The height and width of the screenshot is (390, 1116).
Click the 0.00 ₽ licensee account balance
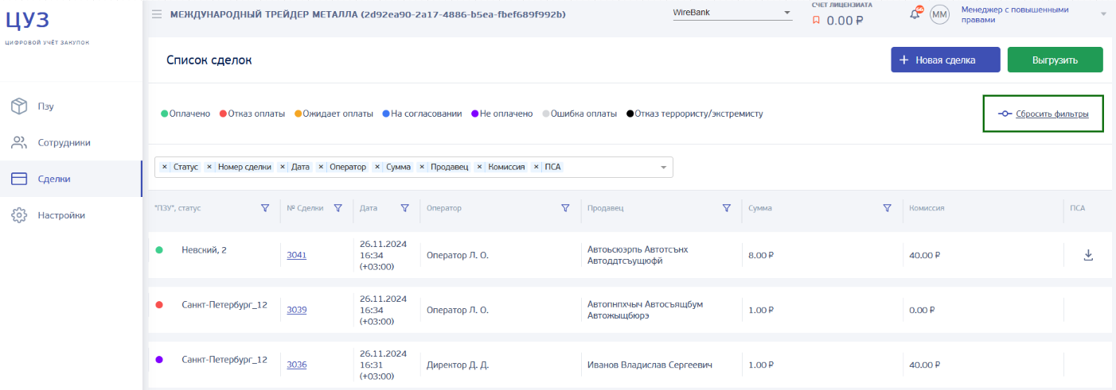click(845, 21)
